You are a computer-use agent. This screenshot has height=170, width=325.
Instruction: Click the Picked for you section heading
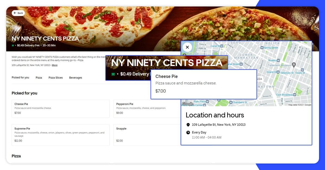click(x=24, y=93)
